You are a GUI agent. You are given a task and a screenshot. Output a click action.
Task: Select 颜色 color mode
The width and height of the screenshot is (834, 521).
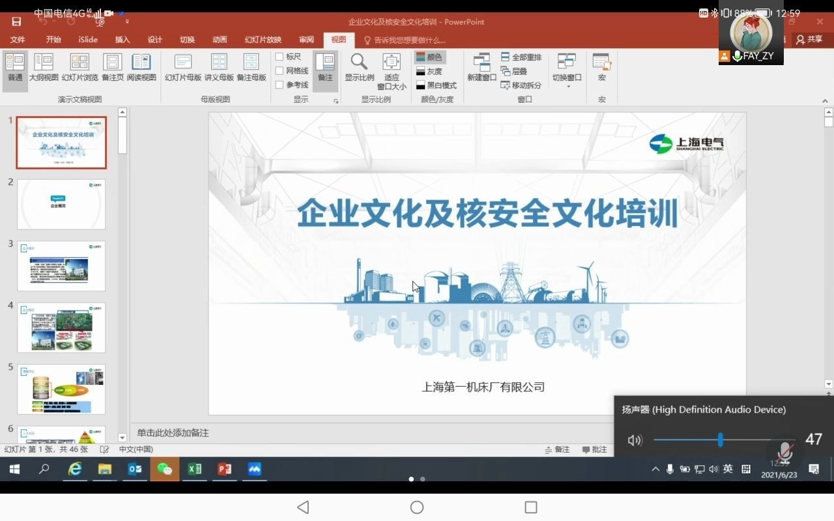click(x=430, y=57)
